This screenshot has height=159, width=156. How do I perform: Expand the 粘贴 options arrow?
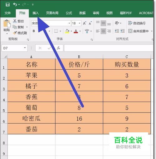[7, 34]
